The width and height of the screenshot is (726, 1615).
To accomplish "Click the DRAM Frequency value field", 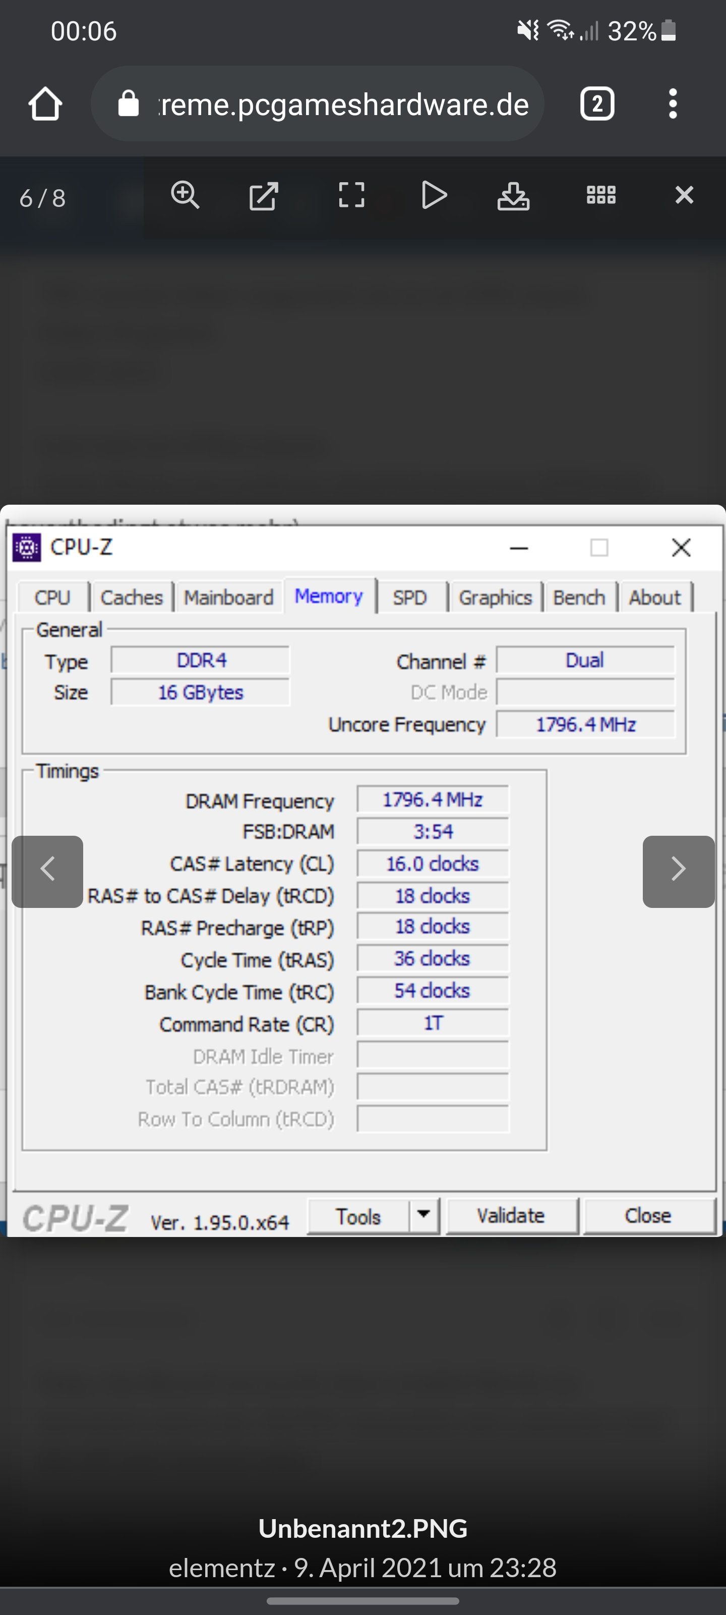I will [433, 799].
